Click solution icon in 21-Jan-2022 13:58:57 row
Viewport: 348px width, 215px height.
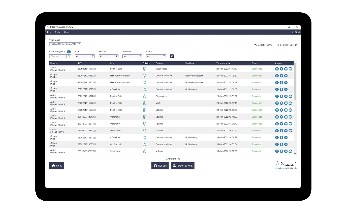[x=144, y=89]
